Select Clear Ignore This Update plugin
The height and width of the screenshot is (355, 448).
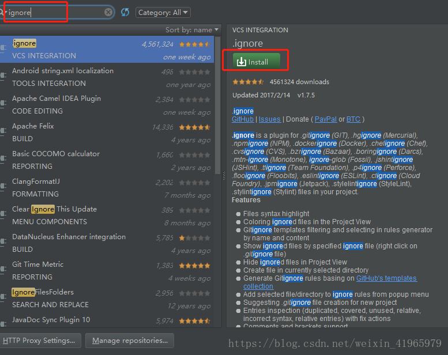(107, 216)
